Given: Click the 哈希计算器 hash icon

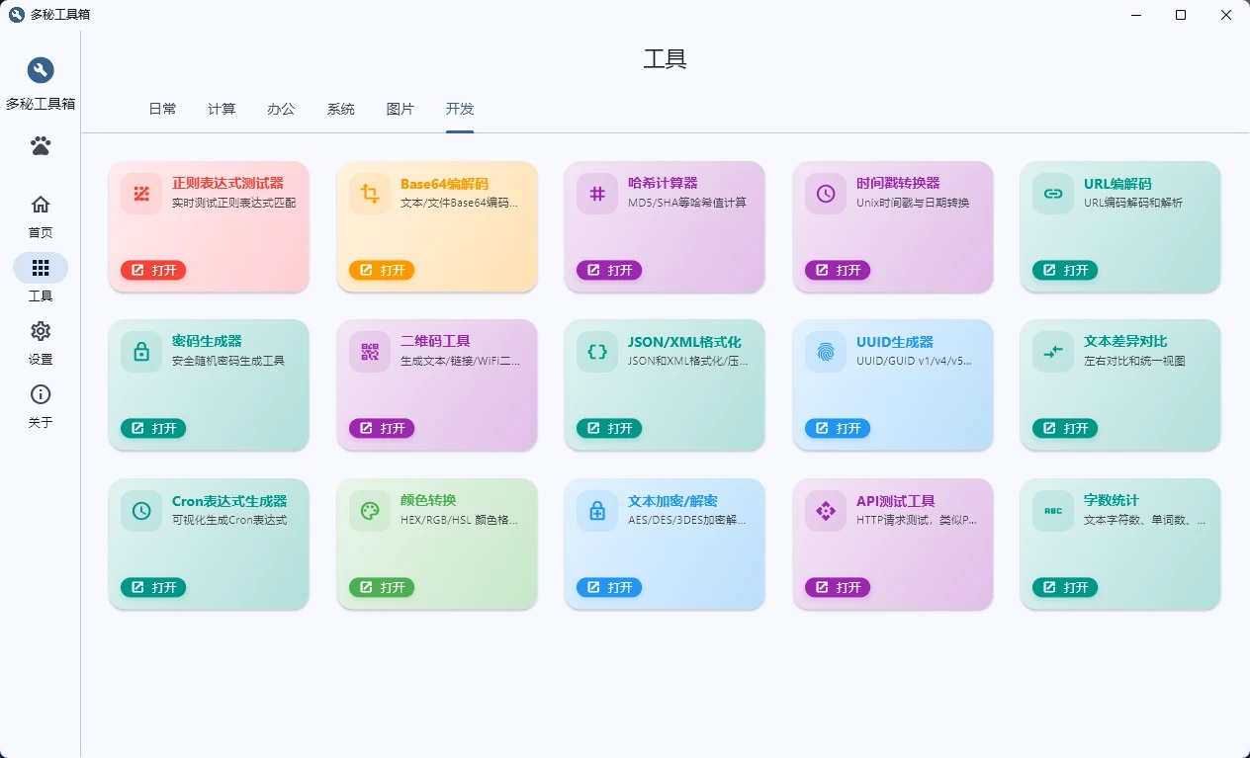Looking at the screenshot, I should (x=597, y=194).
